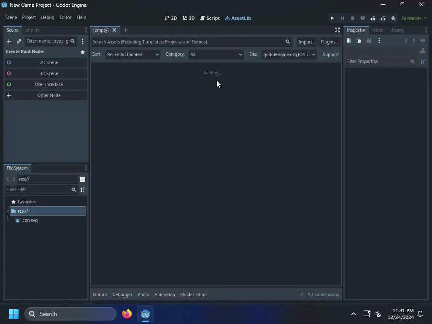Create a 2D Scene root node
Viewport: 432px width, 324px height.
coord(46,62)
